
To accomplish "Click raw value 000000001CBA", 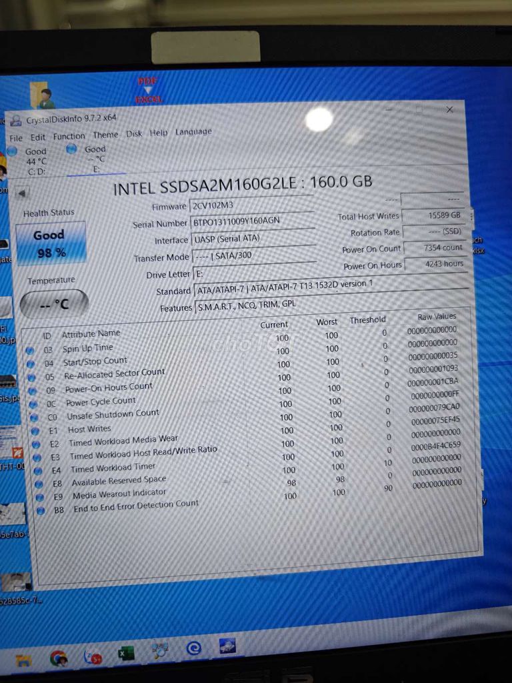I will pos(432,382).
